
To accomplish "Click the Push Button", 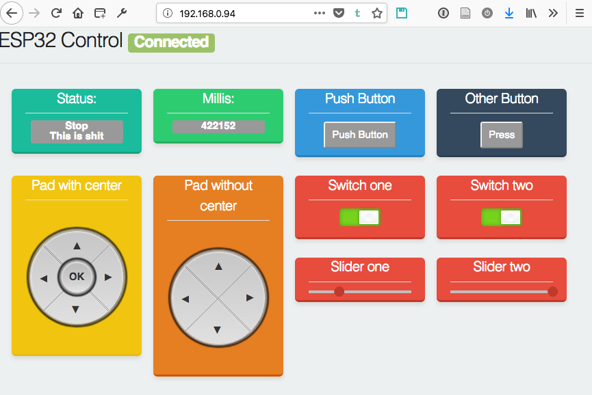I will point(360,135).
